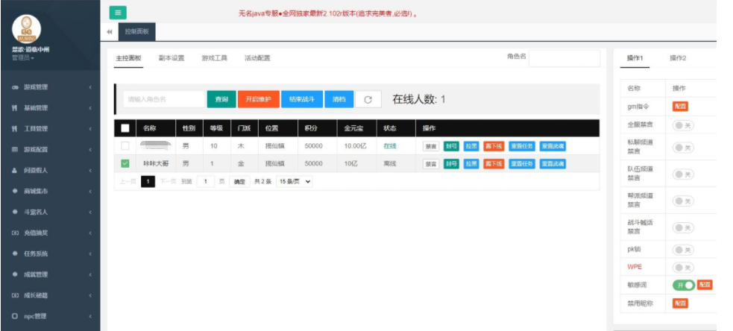Viewport: 733px width, 331px height.
Task: Open the 15条/页 page size dropdown
Action: (x=295, y=181)
